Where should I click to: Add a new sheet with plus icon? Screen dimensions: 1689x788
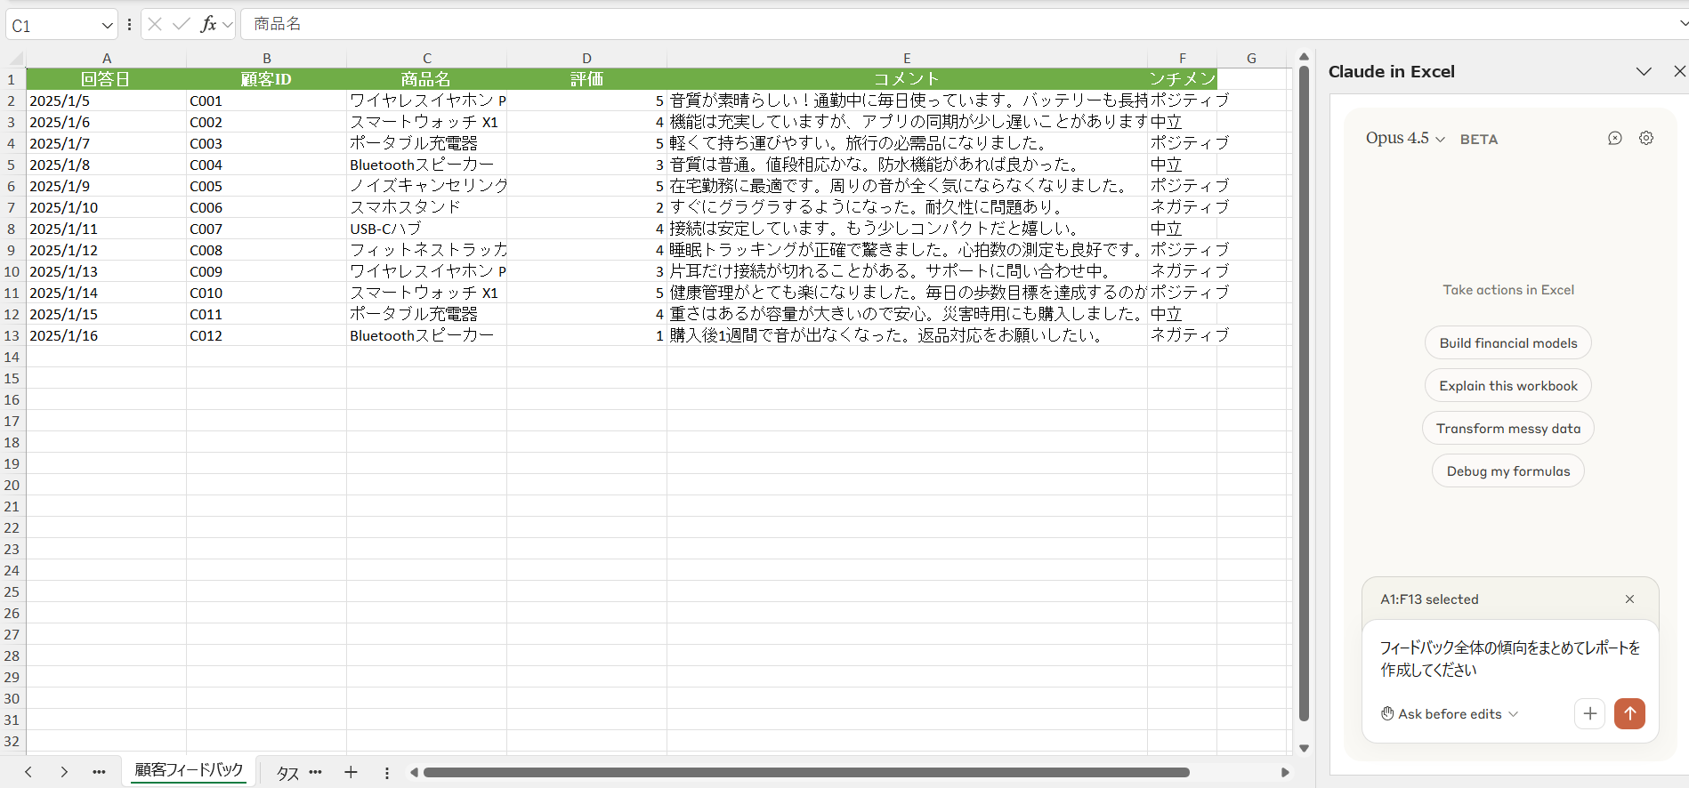click(x=351, y=772)
